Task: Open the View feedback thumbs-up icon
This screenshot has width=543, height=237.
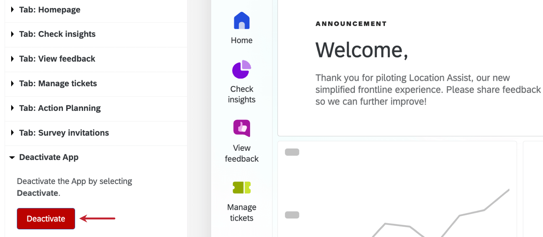Action: (242, 128)
